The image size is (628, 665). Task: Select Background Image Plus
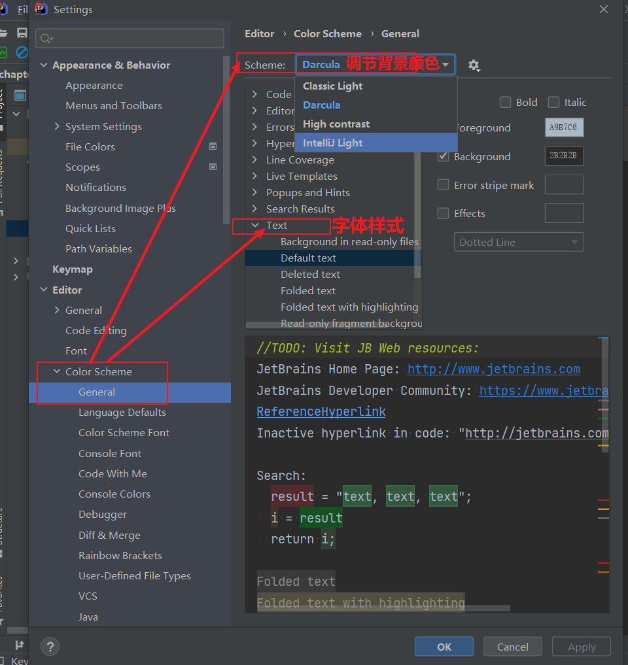[120, 208]
